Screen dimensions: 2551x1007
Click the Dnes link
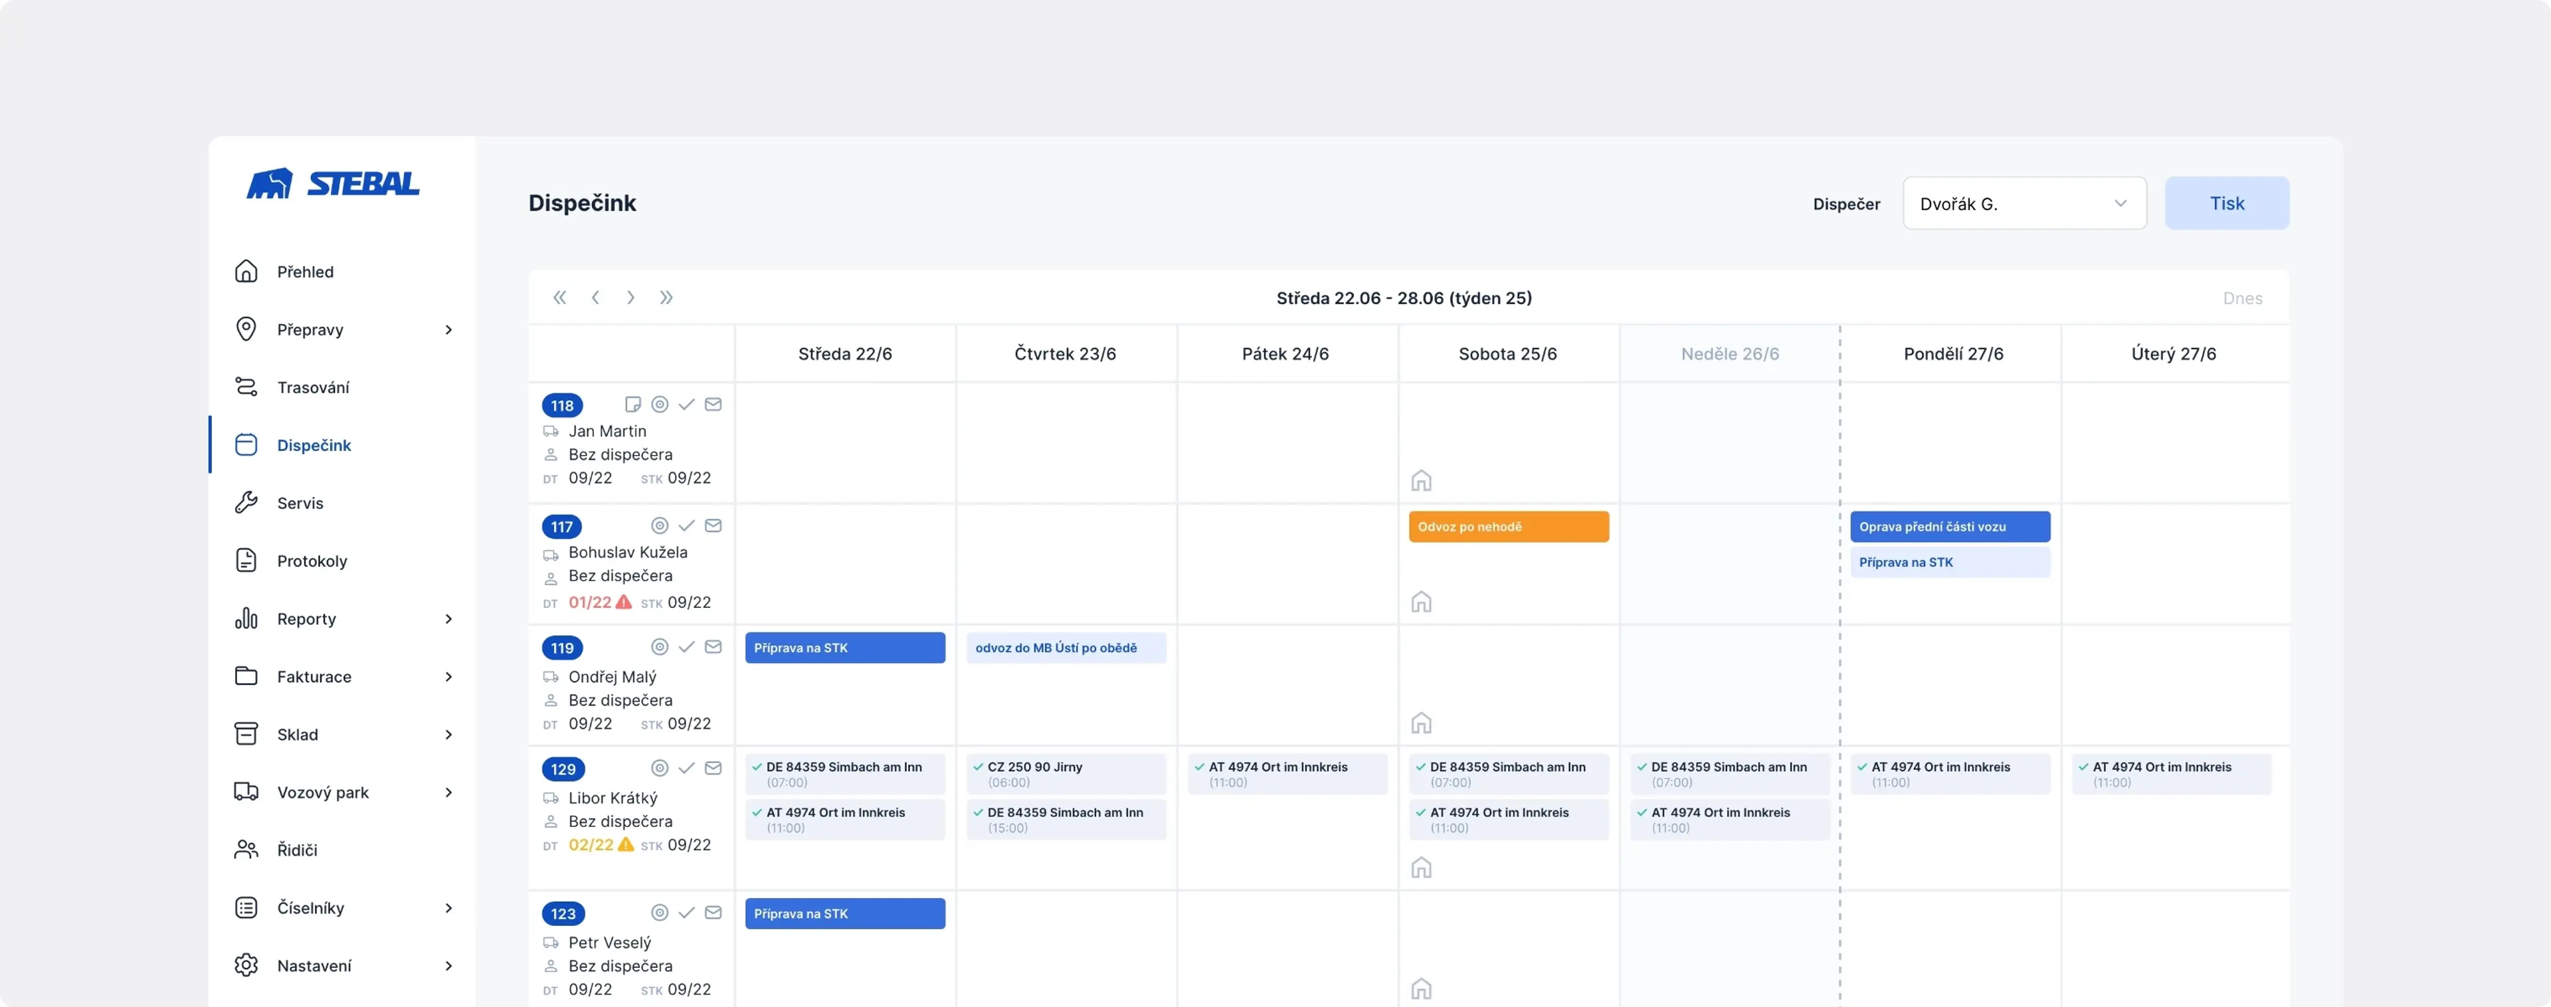coord(2242,298)
